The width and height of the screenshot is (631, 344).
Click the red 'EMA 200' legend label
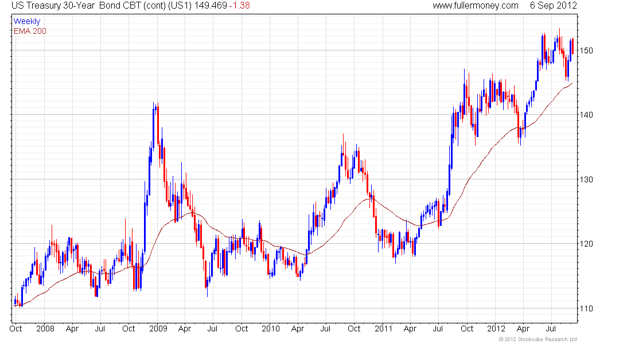30,31
